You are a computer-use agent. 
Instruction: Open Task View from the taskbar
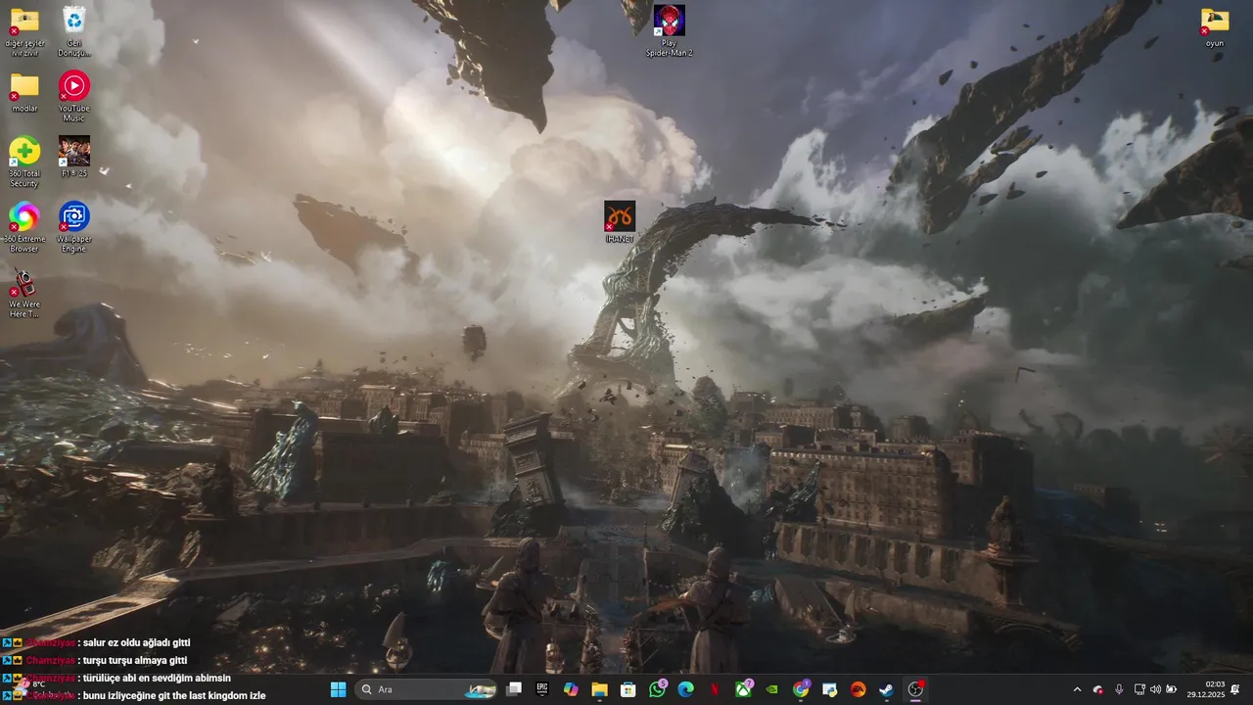[x=514, y=689]
